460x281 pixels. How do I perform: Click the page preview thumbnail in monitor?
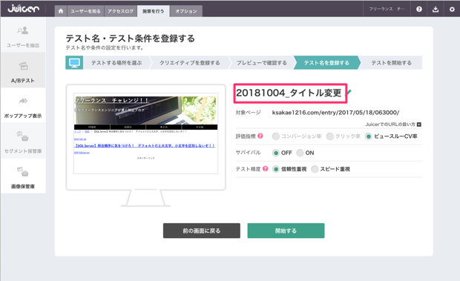point(146,133)
